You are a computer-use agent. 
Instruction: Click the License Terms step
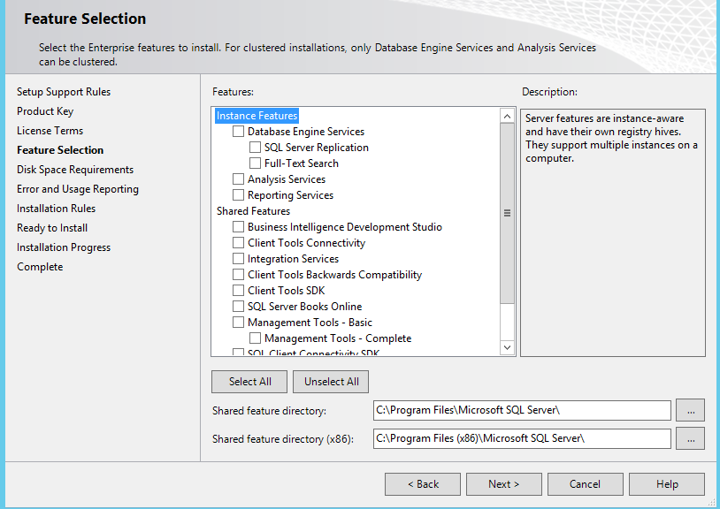click(50, 131)
